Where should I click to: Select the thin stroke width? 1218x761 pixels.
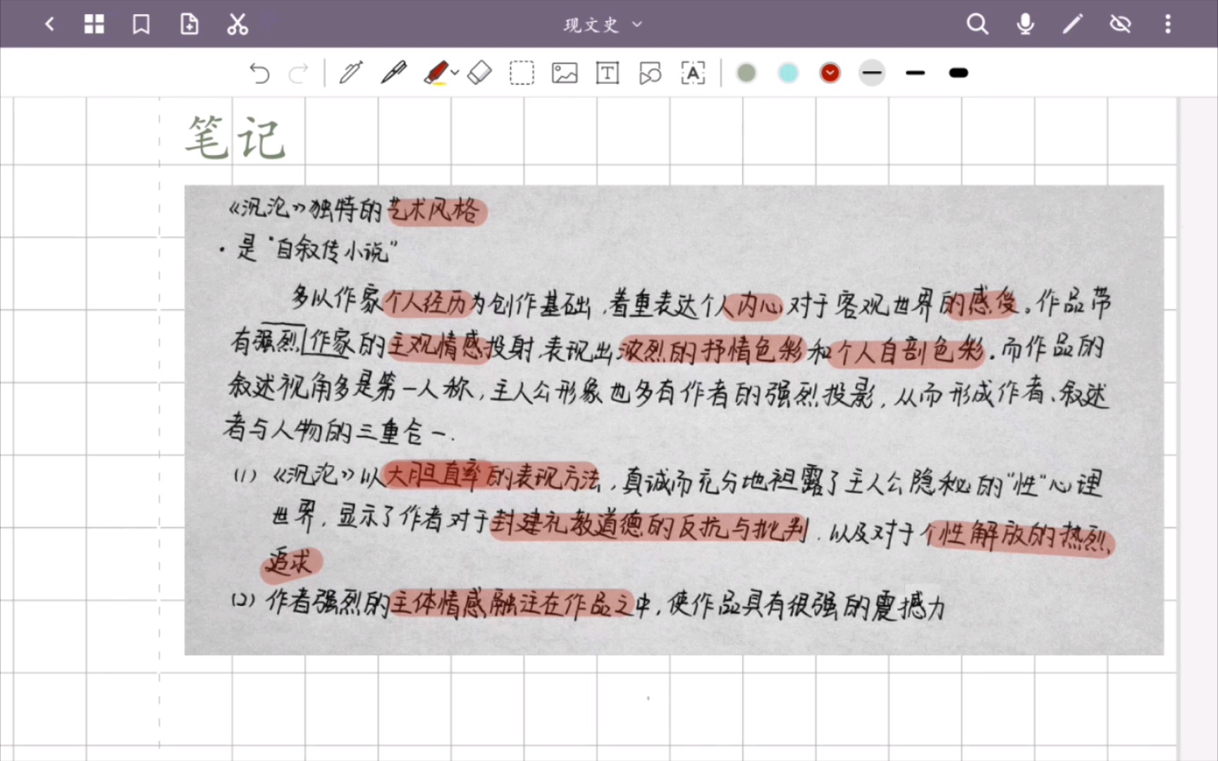coord(872,73)
